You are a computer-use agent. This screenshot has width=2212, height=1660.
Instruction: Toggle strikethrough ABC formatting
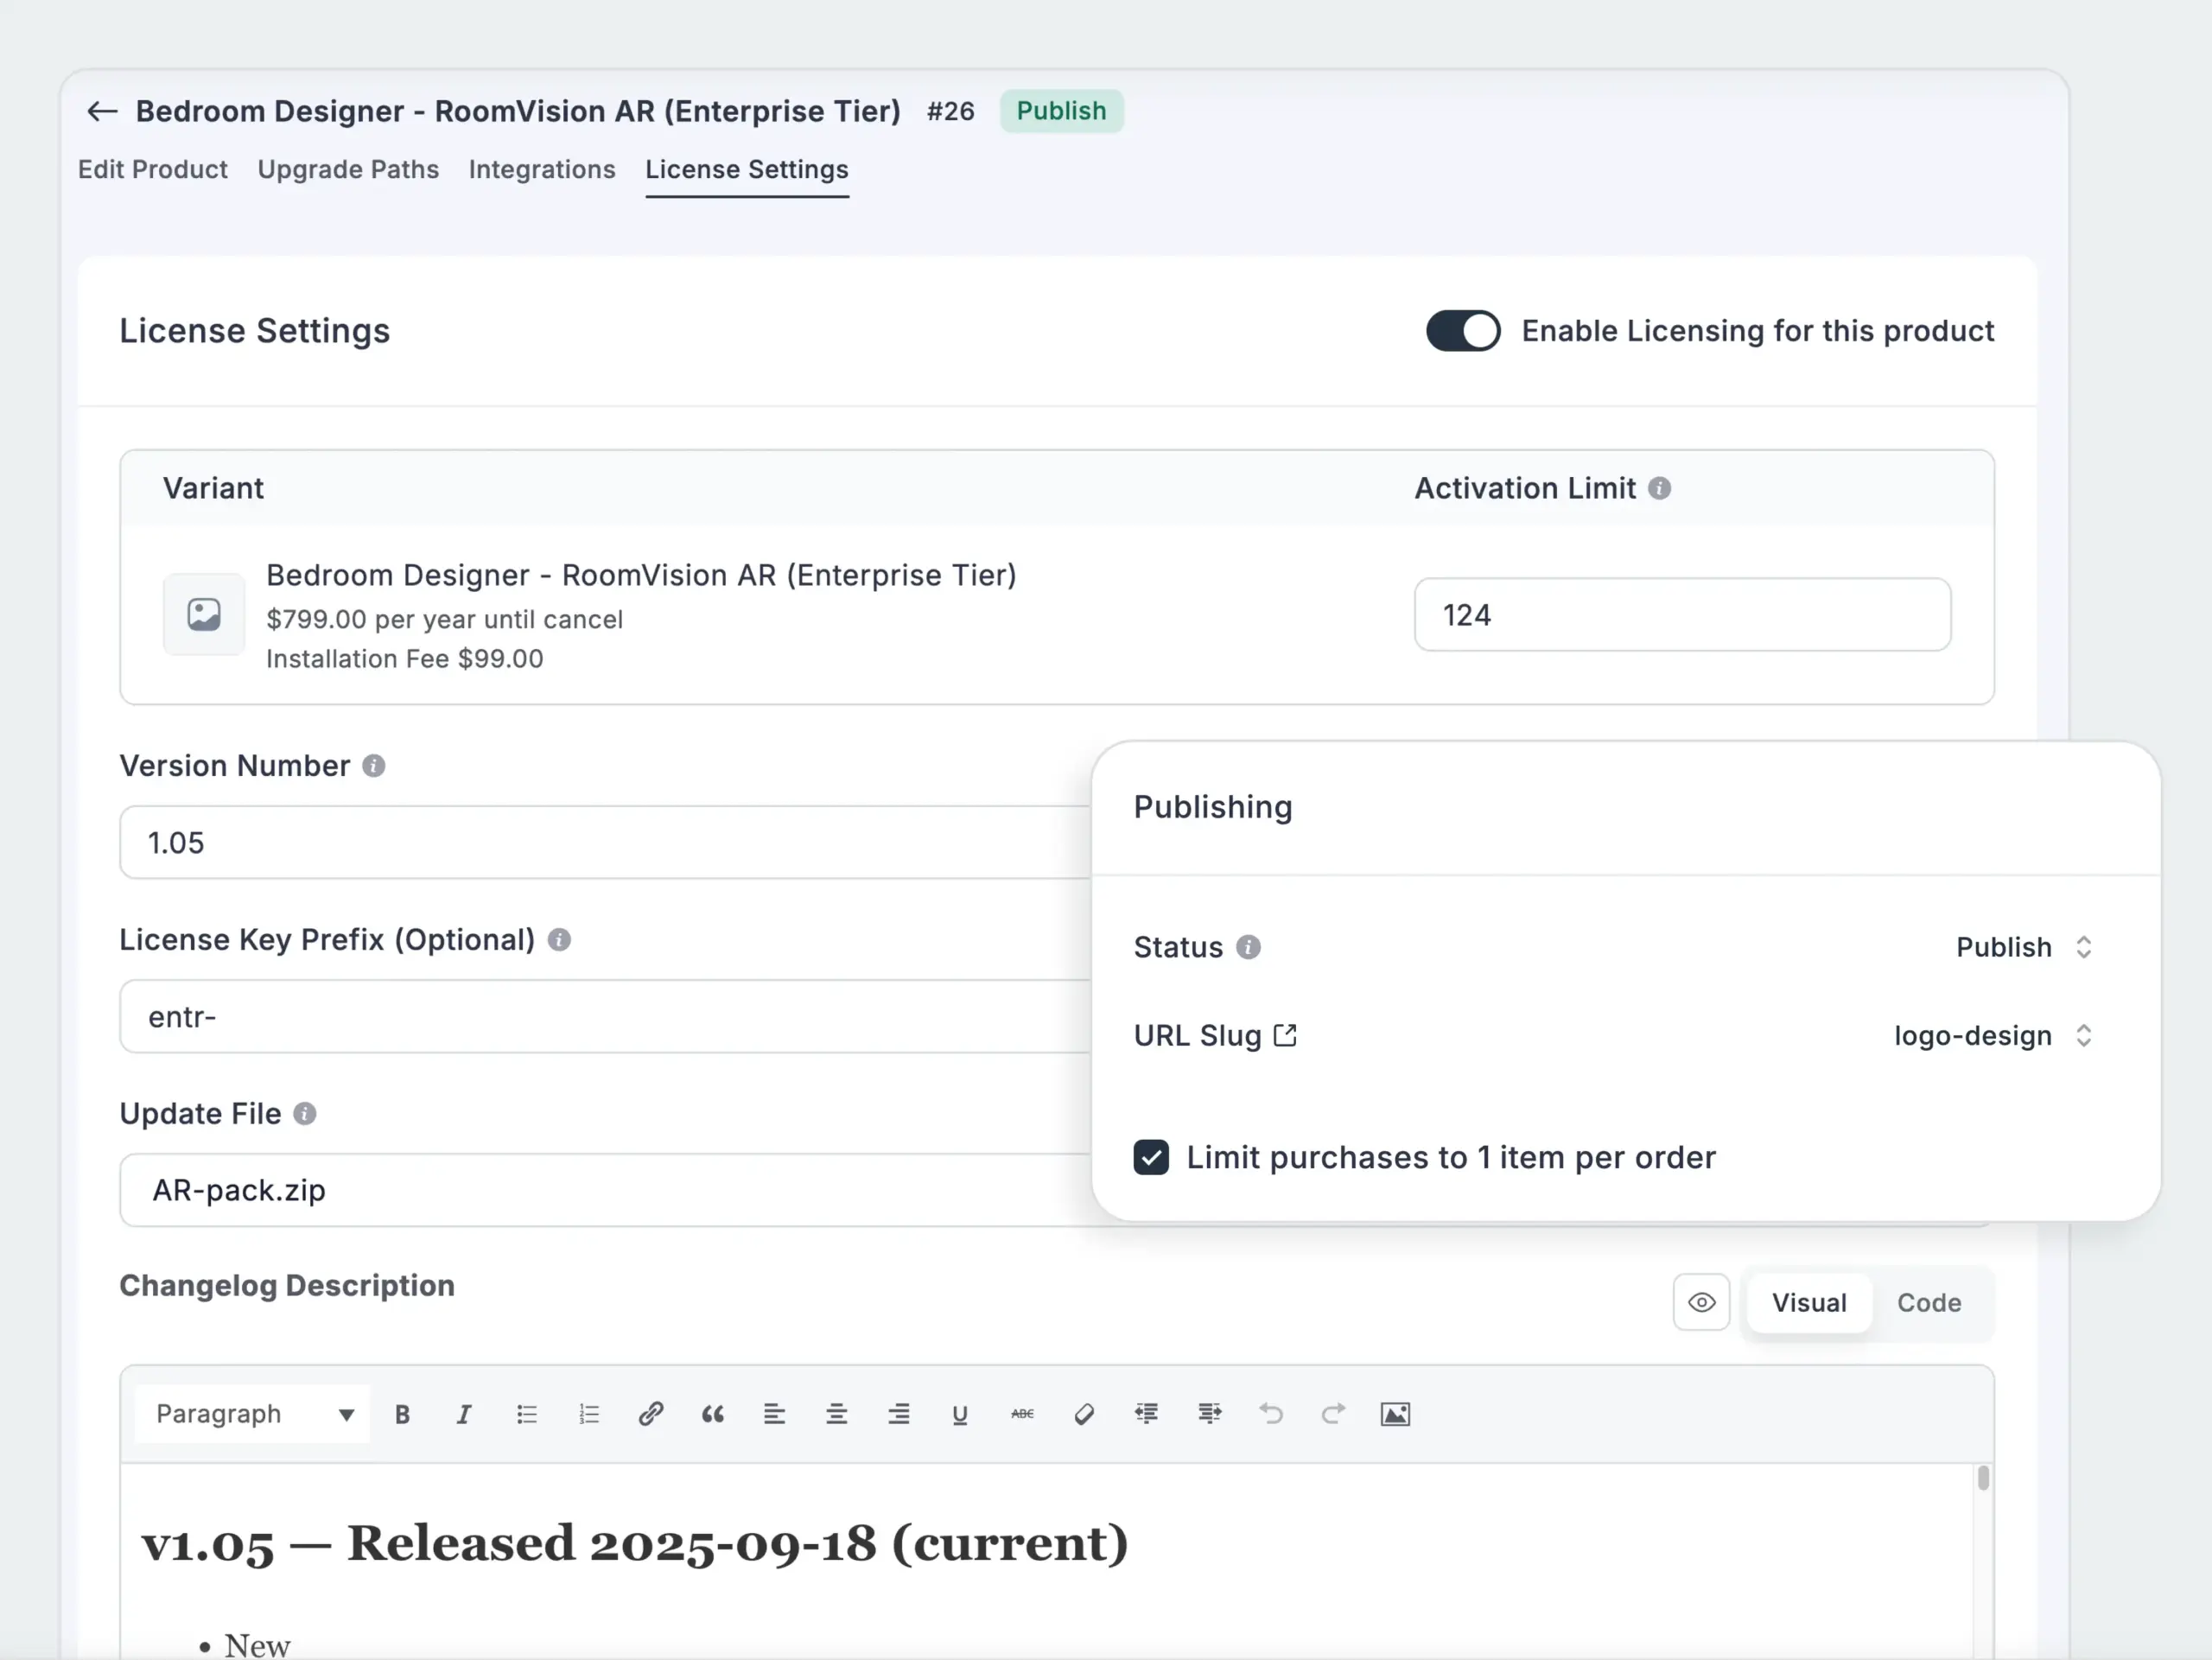1022,1414
